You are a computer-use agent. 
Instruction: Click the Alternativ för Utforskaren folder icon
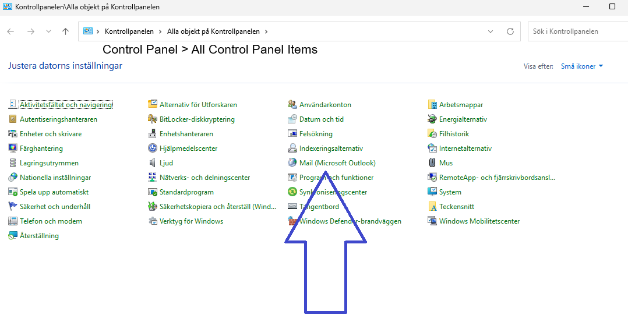(x=153, y=104)
